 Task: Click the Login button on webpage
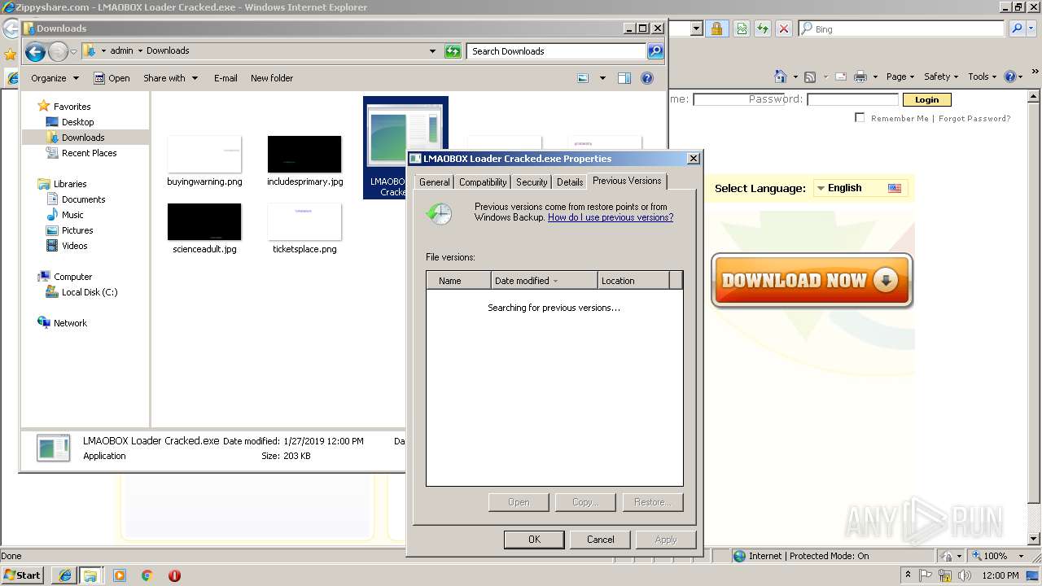(x=926, y=100)
